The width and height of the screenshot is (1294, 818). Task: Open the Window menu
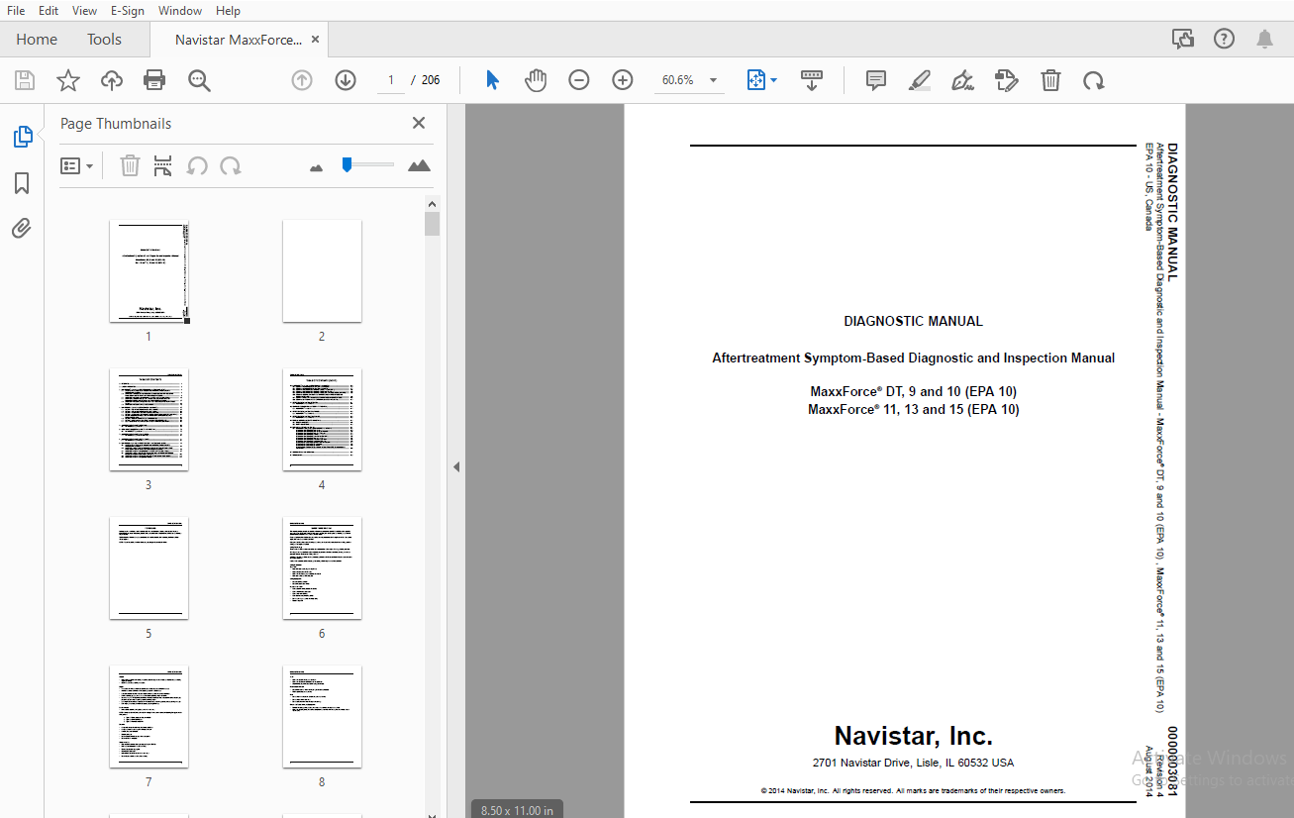coord(180,11)
